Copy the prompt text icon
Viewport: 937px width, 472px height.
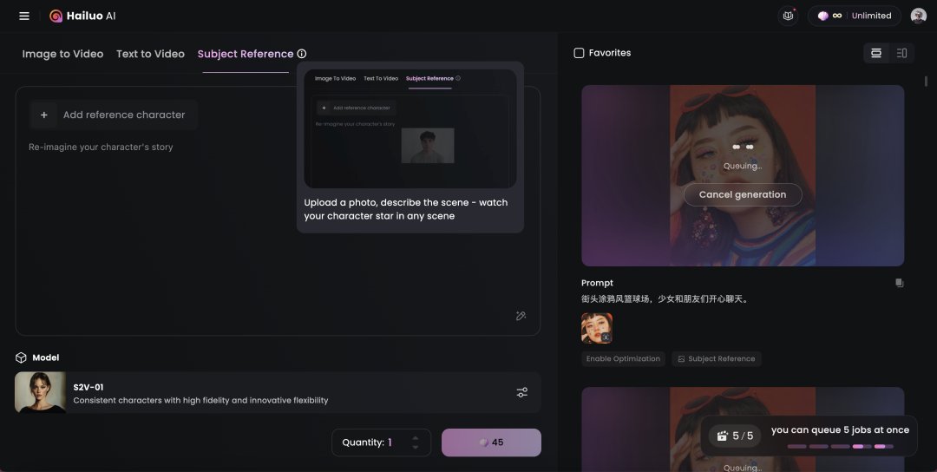click(900, 283)
